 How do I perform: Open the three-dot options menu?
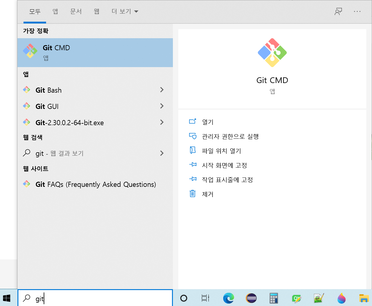coord(357,11)
